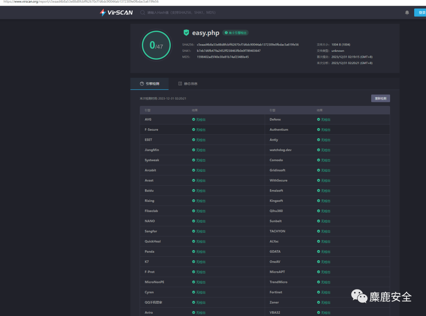The image size is (426, 316).
Task: Click the green check icon in the Authentium row
Action: [x=318, y=130]
